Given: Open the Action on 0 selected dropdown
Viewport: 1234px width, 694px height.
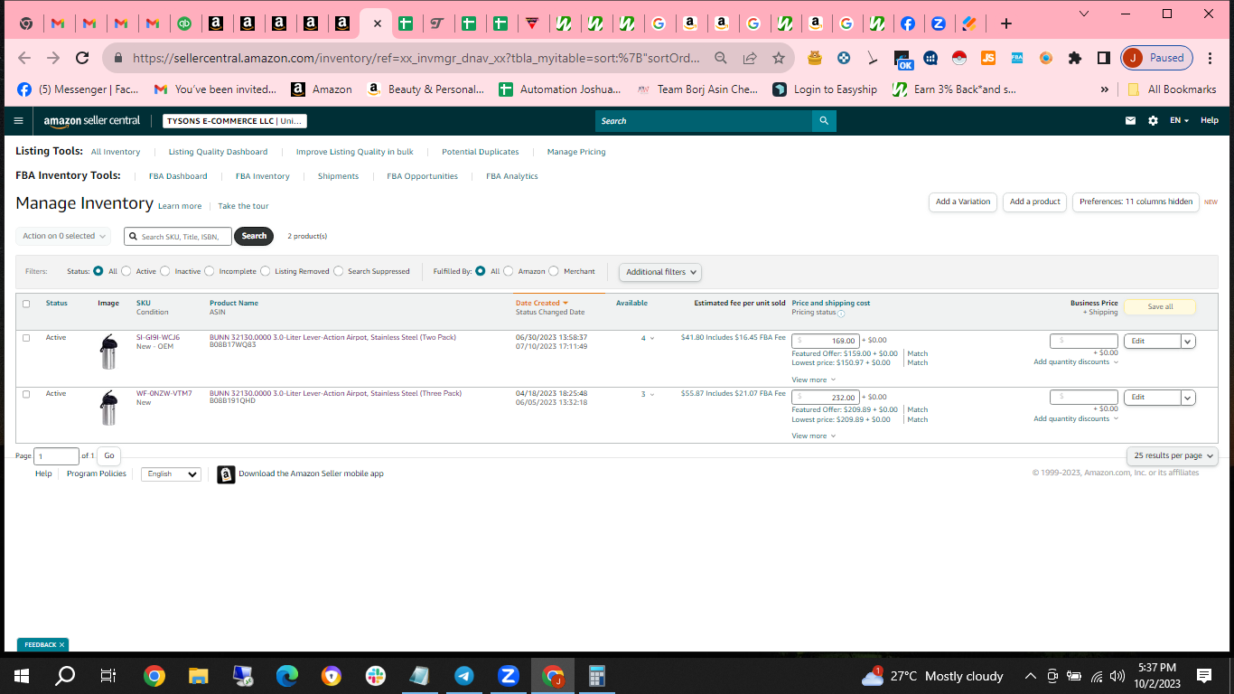Looking at the screenshot, I should click(63, 236).
